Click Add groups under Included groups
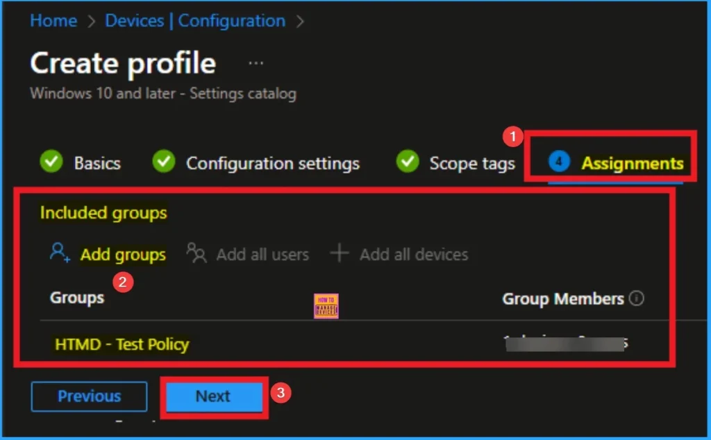Viewport: 711px width, 440px height. point(123,255)
